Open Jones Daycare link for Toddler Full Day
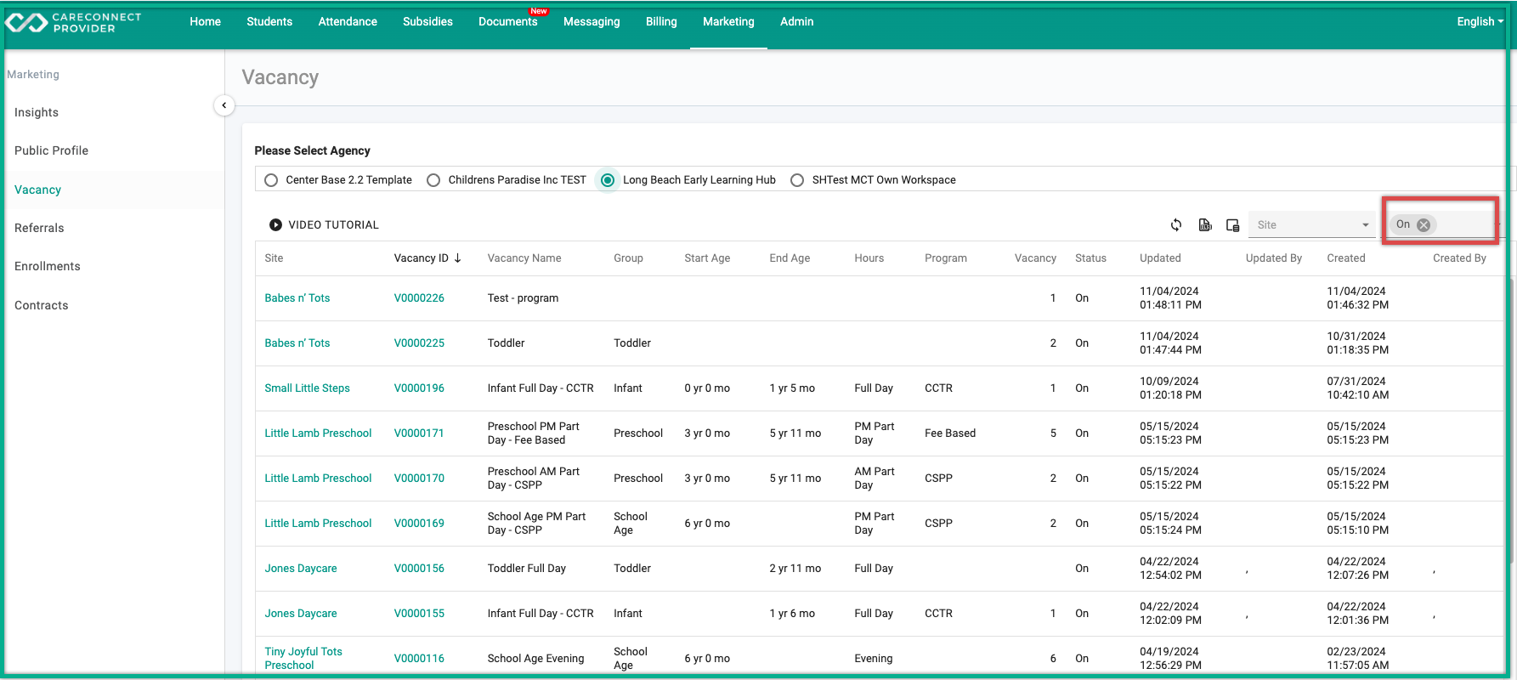The height and width of the screenshot is (680, 1517). [x=300, y=569]
